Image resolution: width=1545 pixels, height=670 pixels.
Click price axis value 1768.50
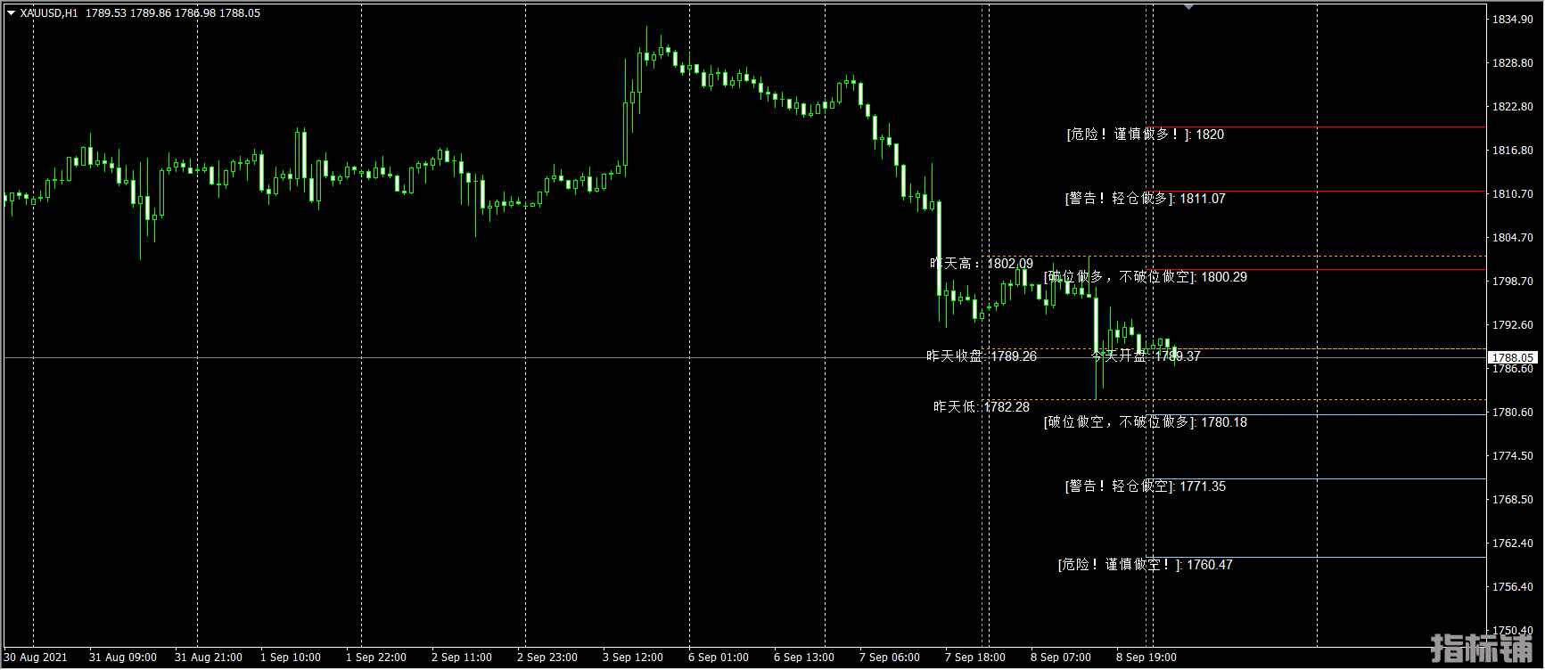pyautogui.click(x=1513, y=500)
